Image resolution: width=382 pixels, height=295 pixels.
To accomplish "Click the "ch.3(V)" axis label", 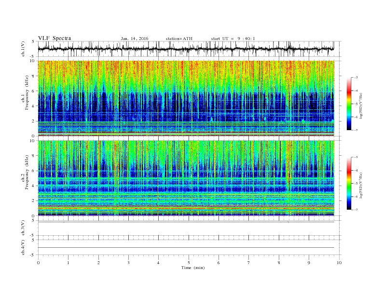I will pos(23,228).
